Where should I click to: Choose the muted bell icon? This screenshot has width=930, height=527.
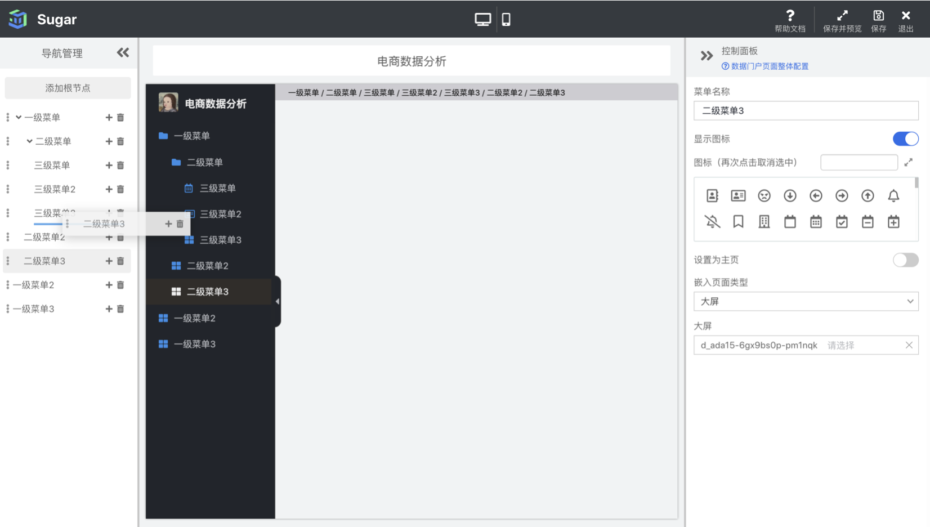pyautogui.click(x=712, y=222)
